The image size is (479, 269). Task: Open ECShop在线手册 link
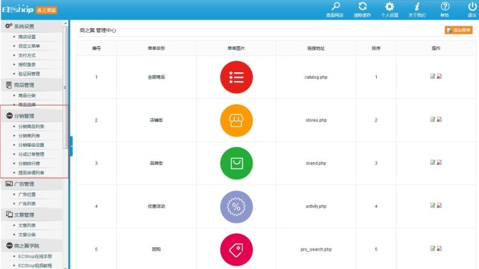point(35,256)
